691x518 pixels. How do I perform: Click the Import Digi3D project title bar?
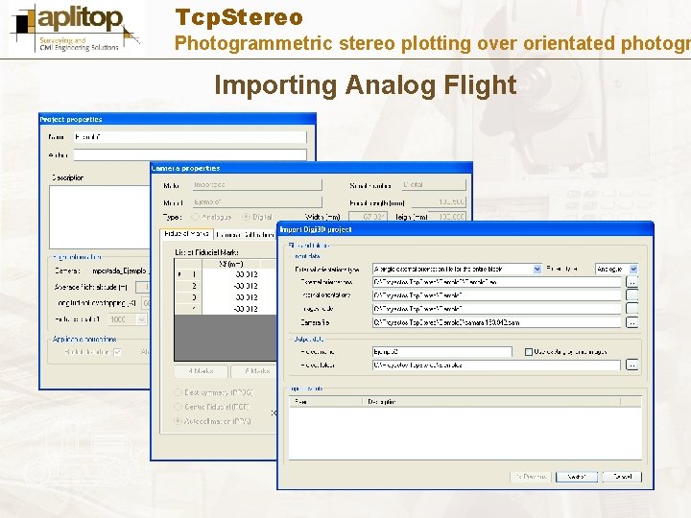[x=465, y=229]
